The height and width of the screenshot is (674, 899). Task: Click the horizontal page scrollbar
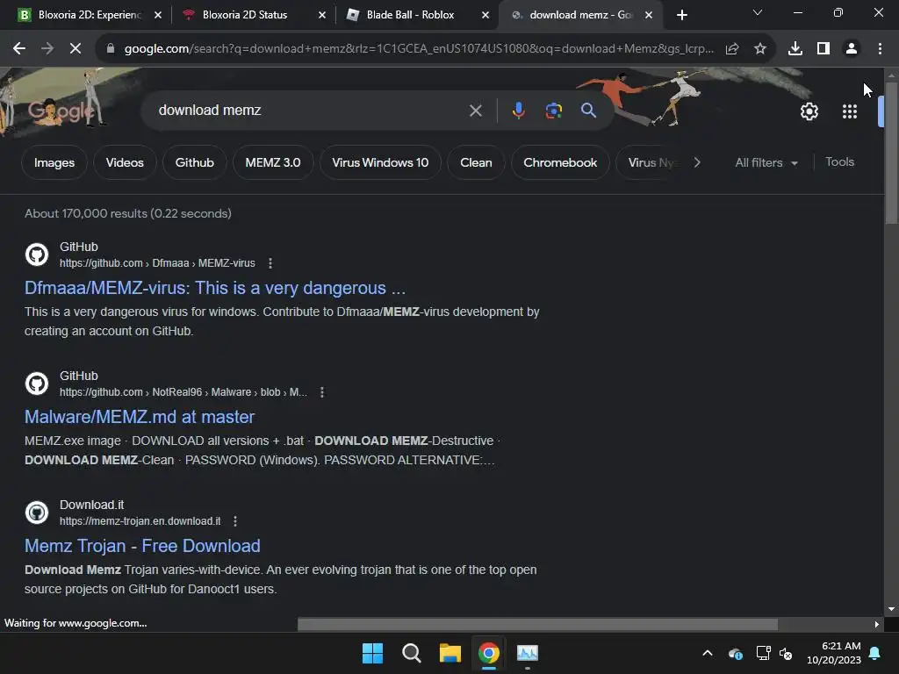tap(537, 624)
